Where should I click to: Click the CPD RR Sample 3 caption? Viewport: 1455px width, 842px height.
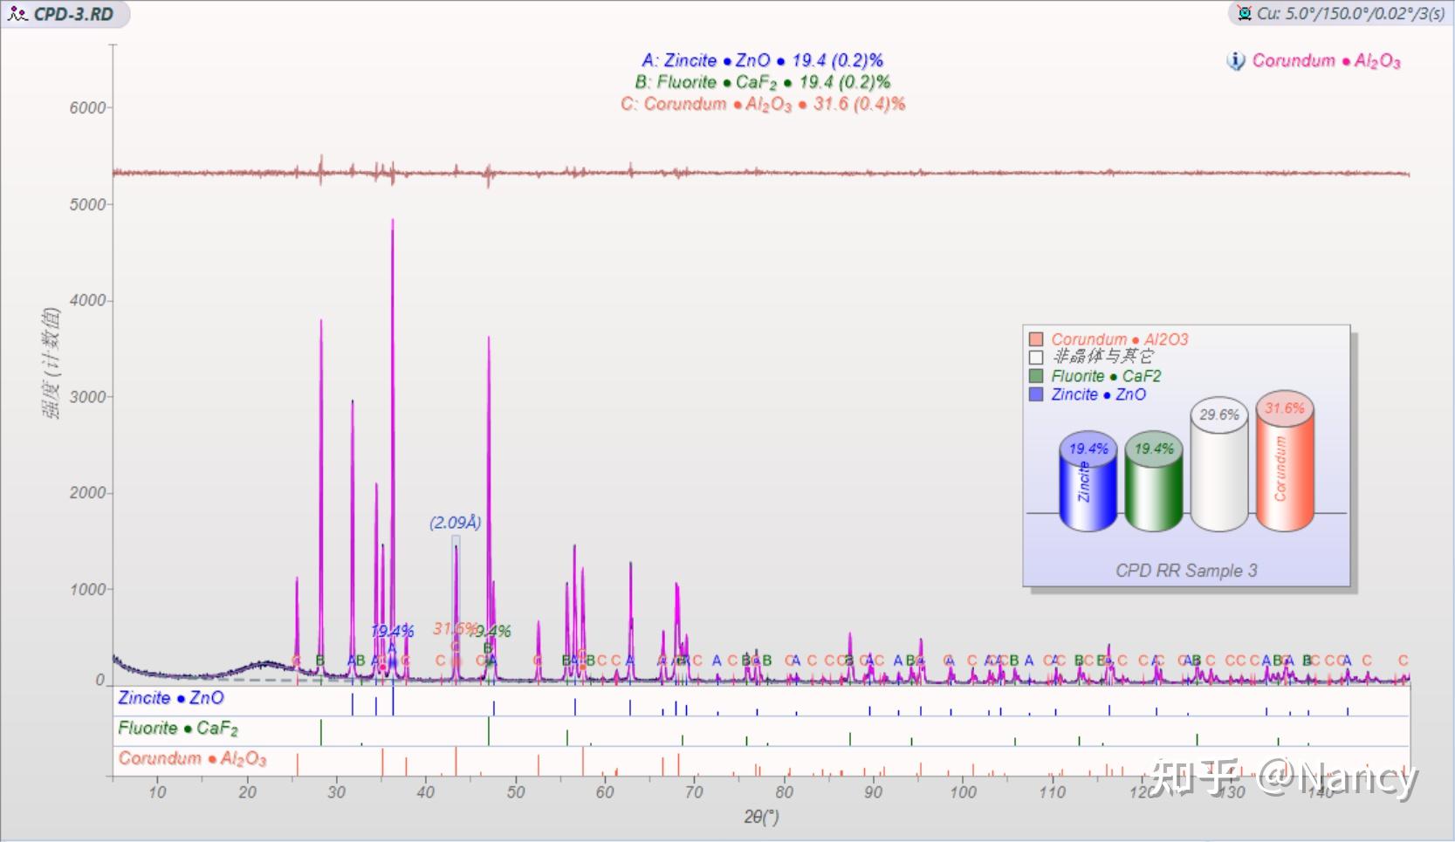(x=1186, y=571)
